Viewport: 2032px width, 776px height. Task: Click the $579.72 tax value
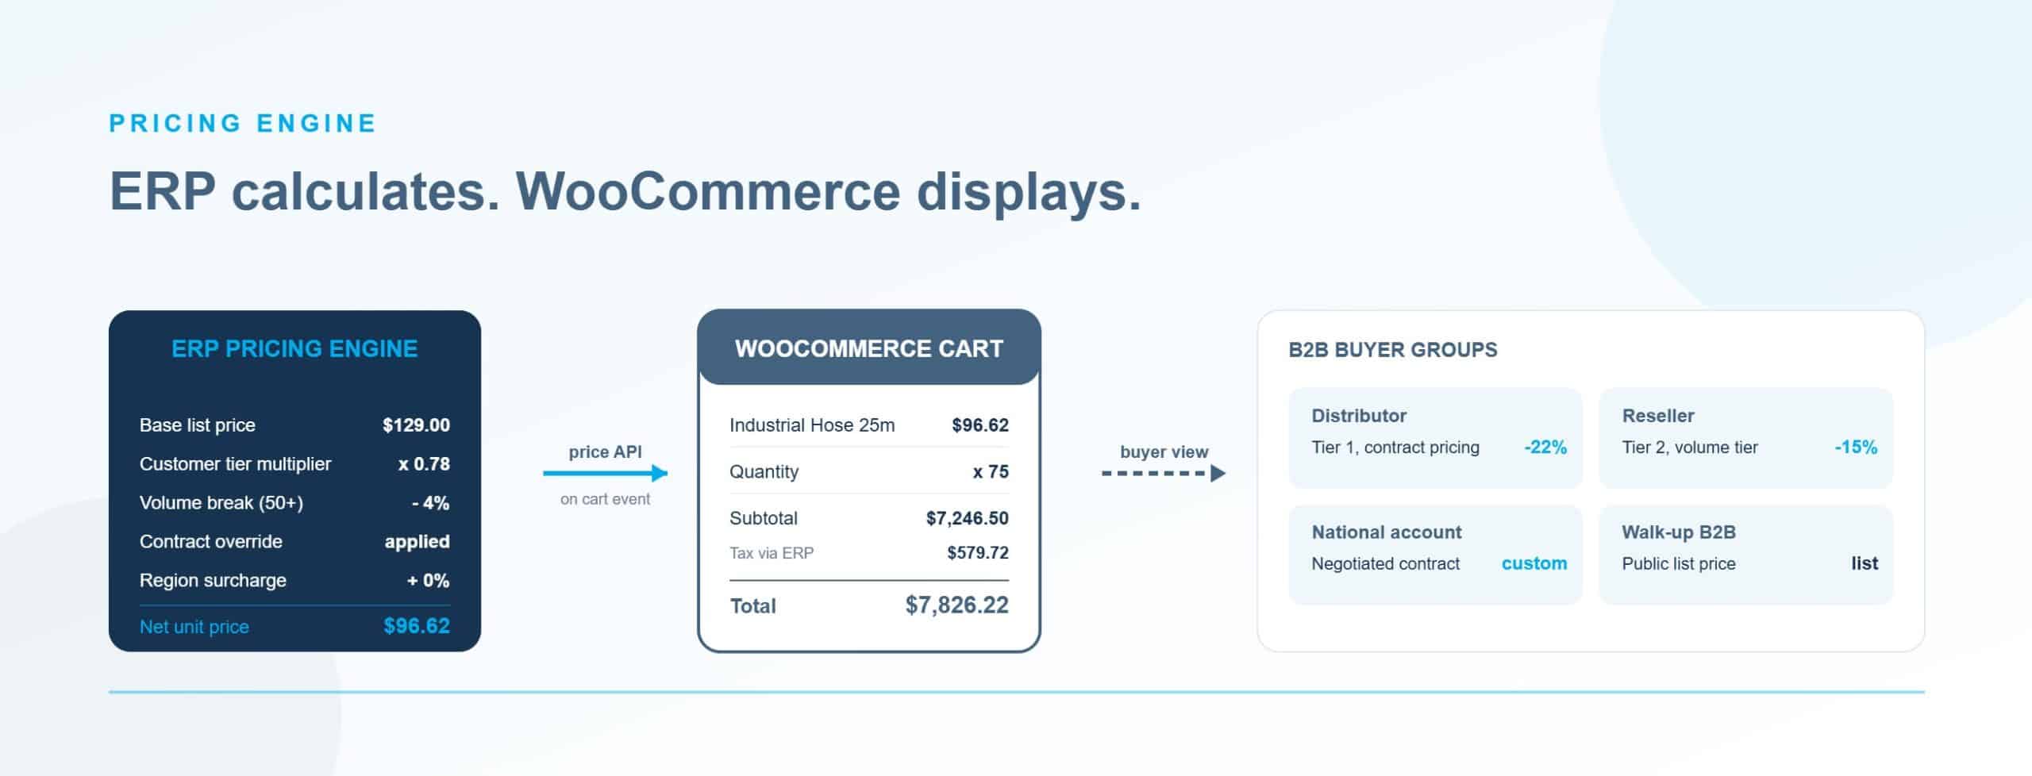pos(978,553)
